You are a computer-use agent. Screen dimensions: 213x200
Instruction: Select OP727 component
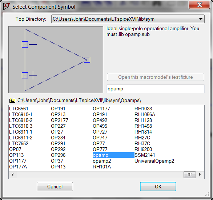(x=100, y=132)
